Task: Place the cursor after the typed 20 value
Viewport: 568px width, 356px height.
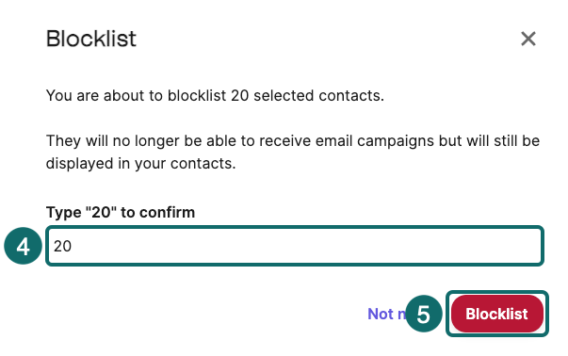Action: point(73,246)
